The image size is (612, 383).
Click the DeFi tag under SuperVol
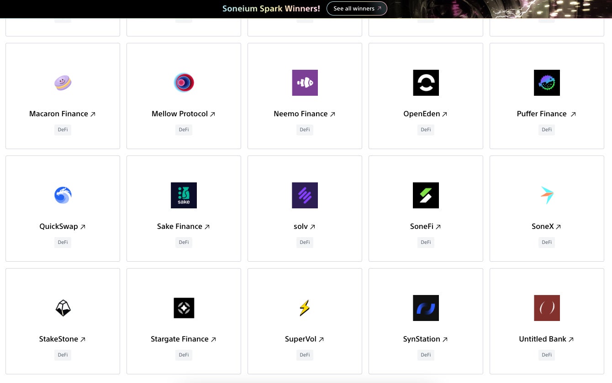305,355
